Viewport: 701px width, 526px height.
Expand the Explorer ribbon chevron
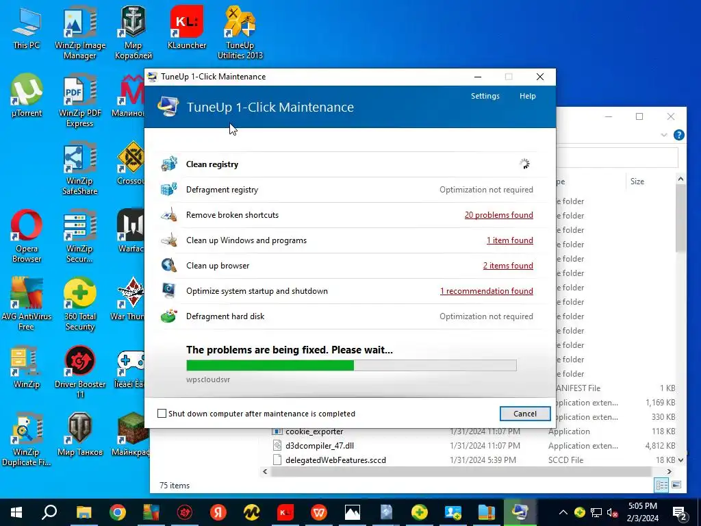click(664, 135)
